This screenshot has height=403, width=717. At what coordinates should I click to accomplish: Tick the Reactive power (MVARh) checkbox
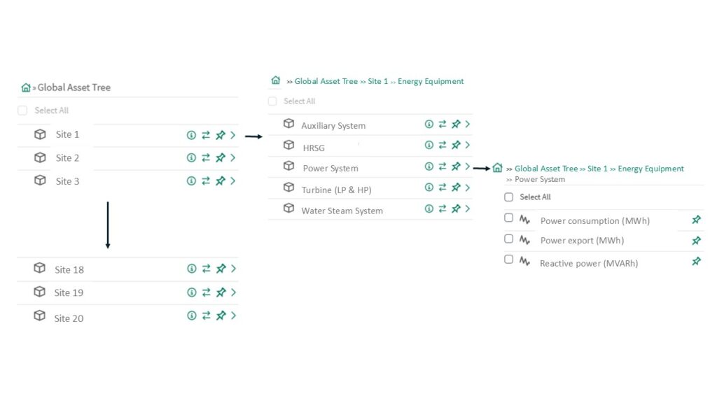coord(509,260)
